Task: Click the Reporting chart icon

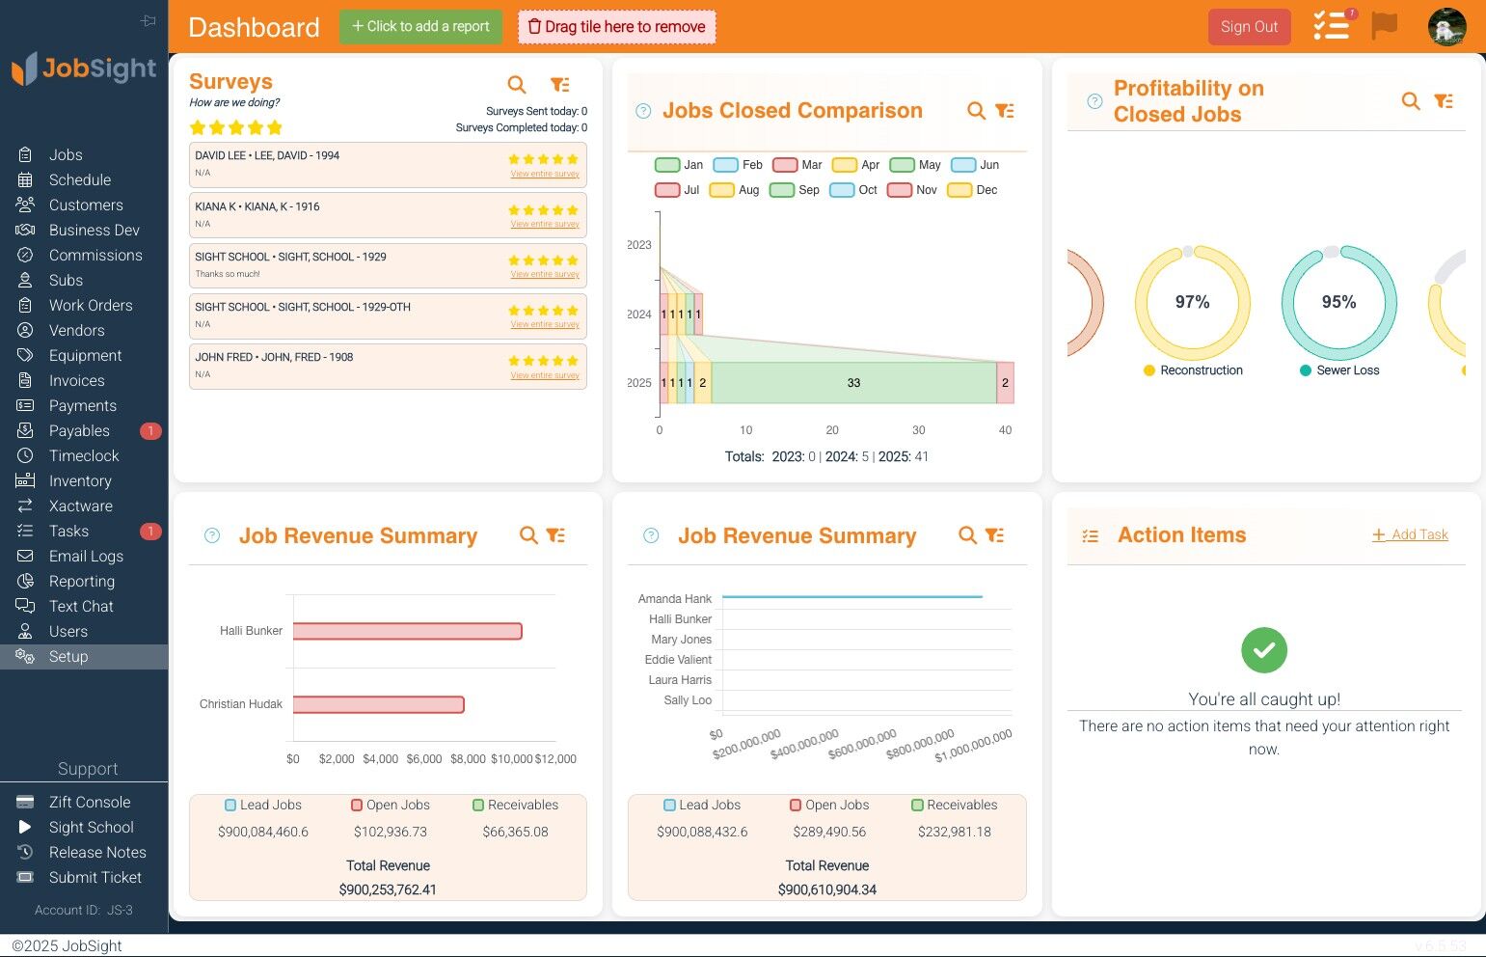Action: click(25, 581)
